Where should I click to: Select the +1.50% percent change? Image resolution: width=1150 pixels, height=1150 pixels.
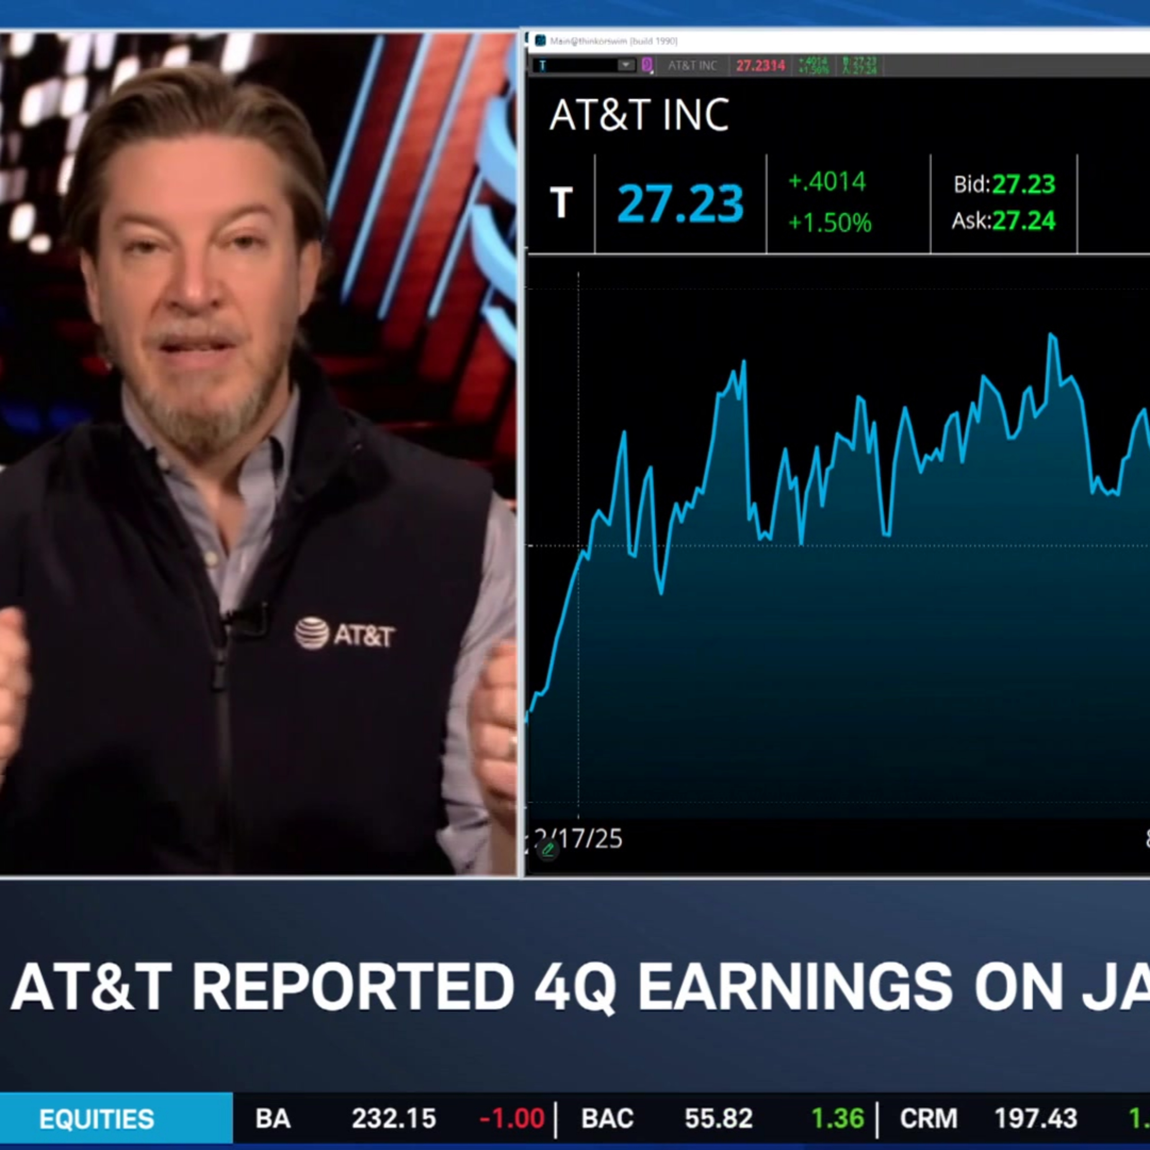(x=829, y=223)
